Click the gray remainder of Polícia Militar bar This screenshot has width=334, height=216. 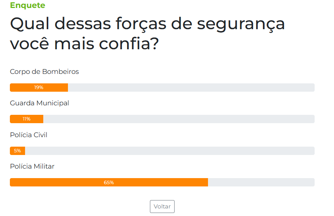point(261,182)
